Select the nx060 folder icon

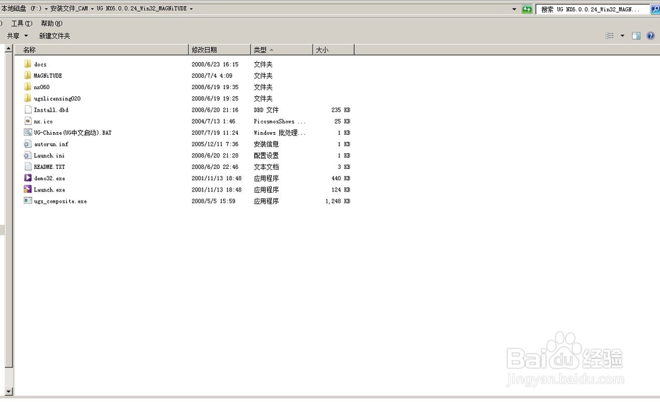pyautogui.click(x=28, y=86)
